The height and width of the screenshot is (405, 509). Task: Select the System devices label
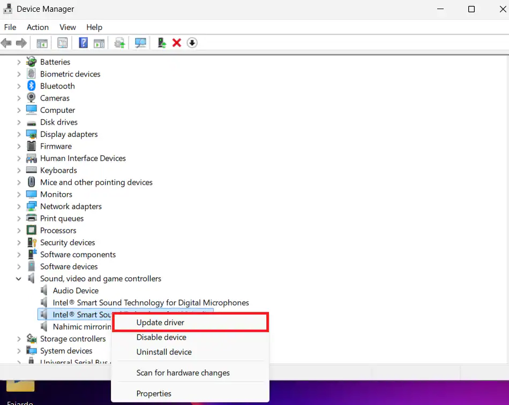coord(66,350)
